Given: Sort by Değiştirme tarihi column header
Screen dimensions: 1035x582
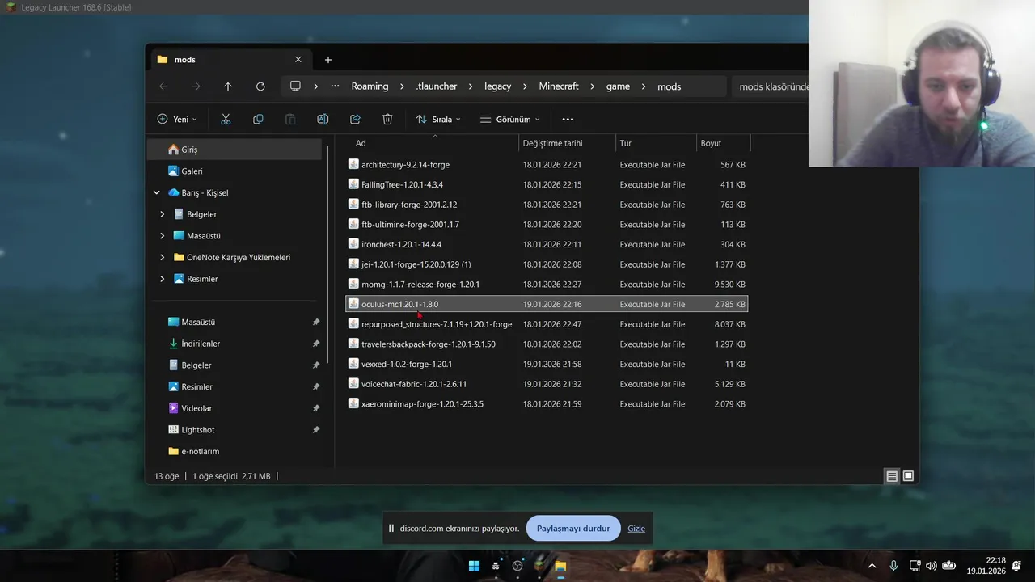Looking at the screenshot, I should pyautogui.click(x=567, y=143).
